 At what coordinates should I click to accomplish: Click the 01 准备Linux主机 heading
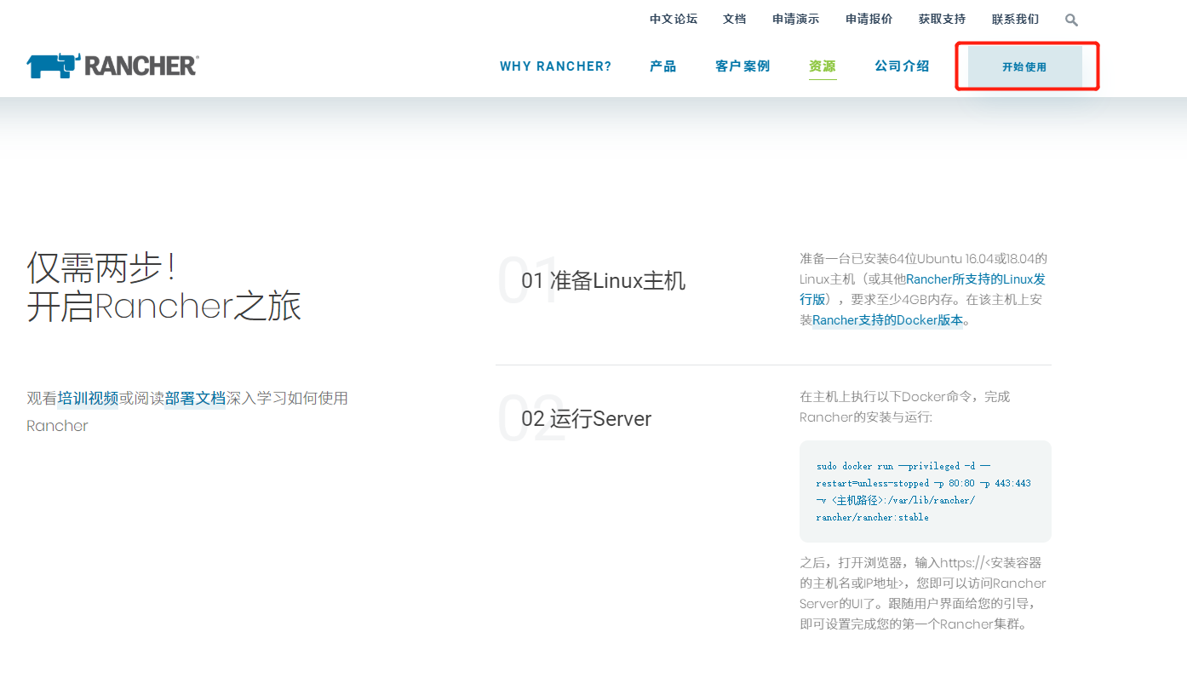[x=604, y=280]
